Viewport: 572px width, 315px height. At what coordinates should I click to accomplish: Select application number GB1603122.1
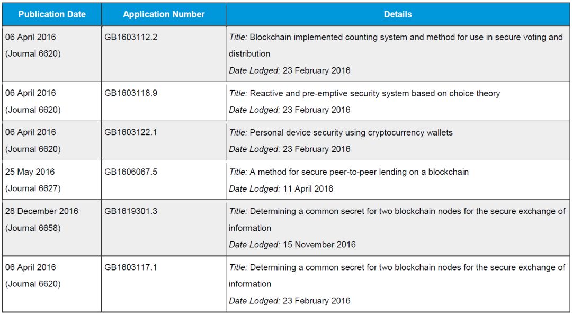pyautogui.click(x=131, y=132)
